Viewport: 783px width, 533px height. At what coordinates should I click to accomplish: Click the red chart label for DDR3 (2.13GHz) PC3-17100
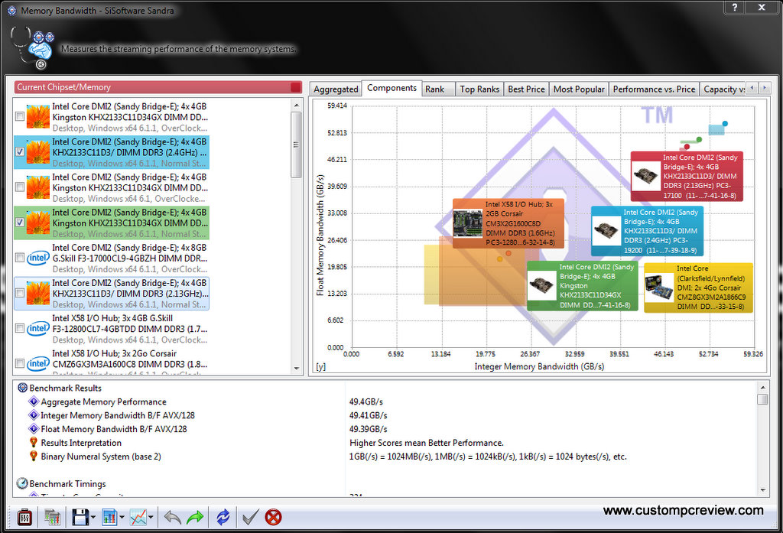[x=687, y=177]
